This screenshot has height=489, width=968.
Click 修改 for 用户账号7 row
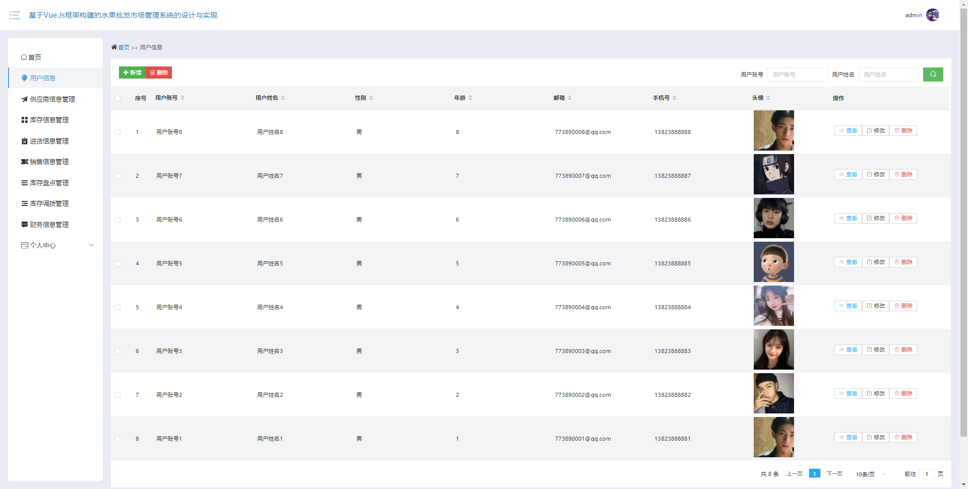[x=876, y=174]
